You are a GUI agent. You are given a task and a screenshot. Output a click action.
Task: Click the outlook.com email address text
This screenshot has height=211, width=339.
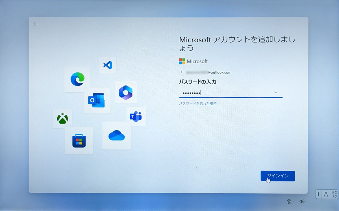point(208,72)
